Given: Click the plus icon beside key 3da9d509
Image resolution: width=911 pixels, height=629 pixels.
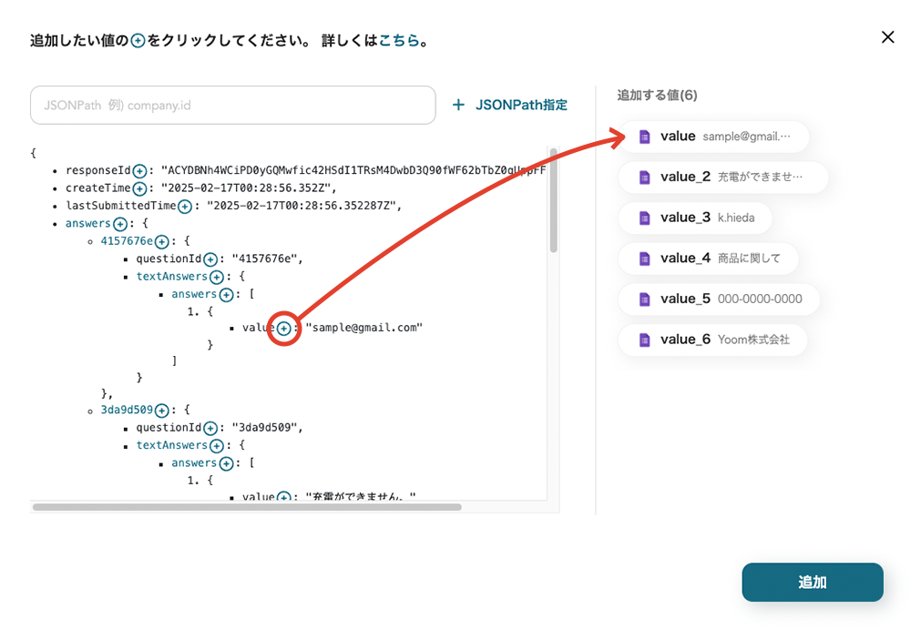Looking at the screenshot, I should (162, 411).
